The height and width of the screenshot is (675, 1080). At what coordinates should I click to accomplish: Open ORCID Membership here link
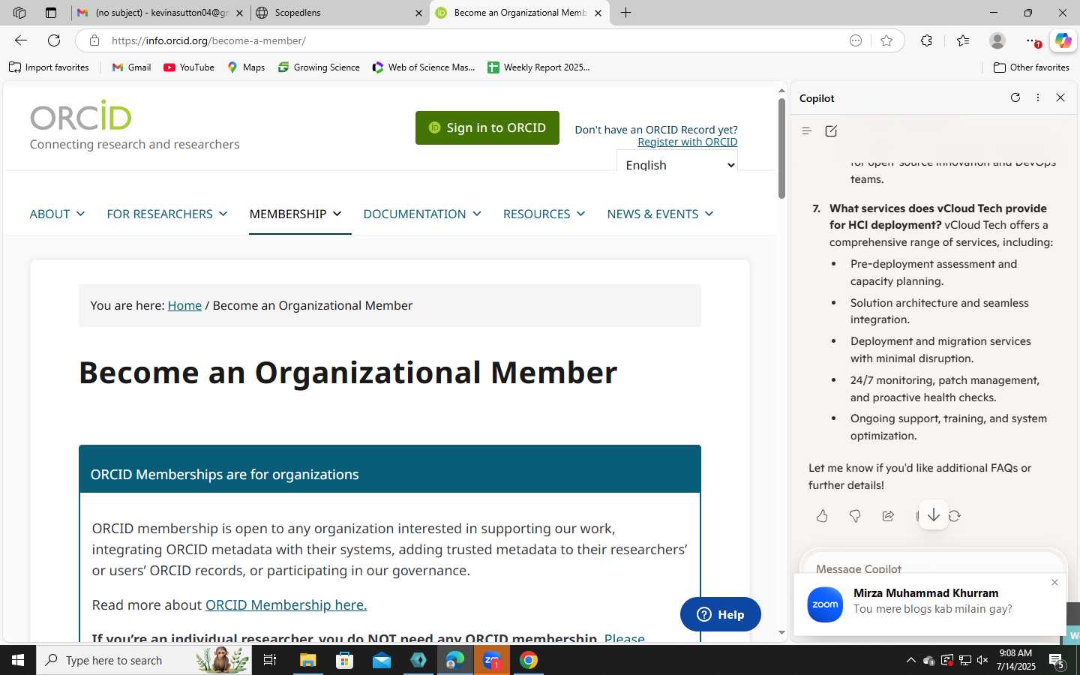(286, 604)
